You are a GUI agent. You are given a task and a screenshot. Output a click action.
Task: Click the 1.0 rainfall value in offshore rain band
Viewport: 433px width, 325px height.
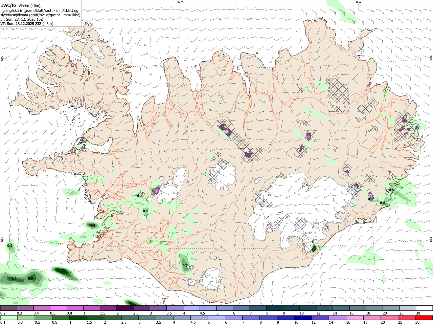(x=14, y=279)
